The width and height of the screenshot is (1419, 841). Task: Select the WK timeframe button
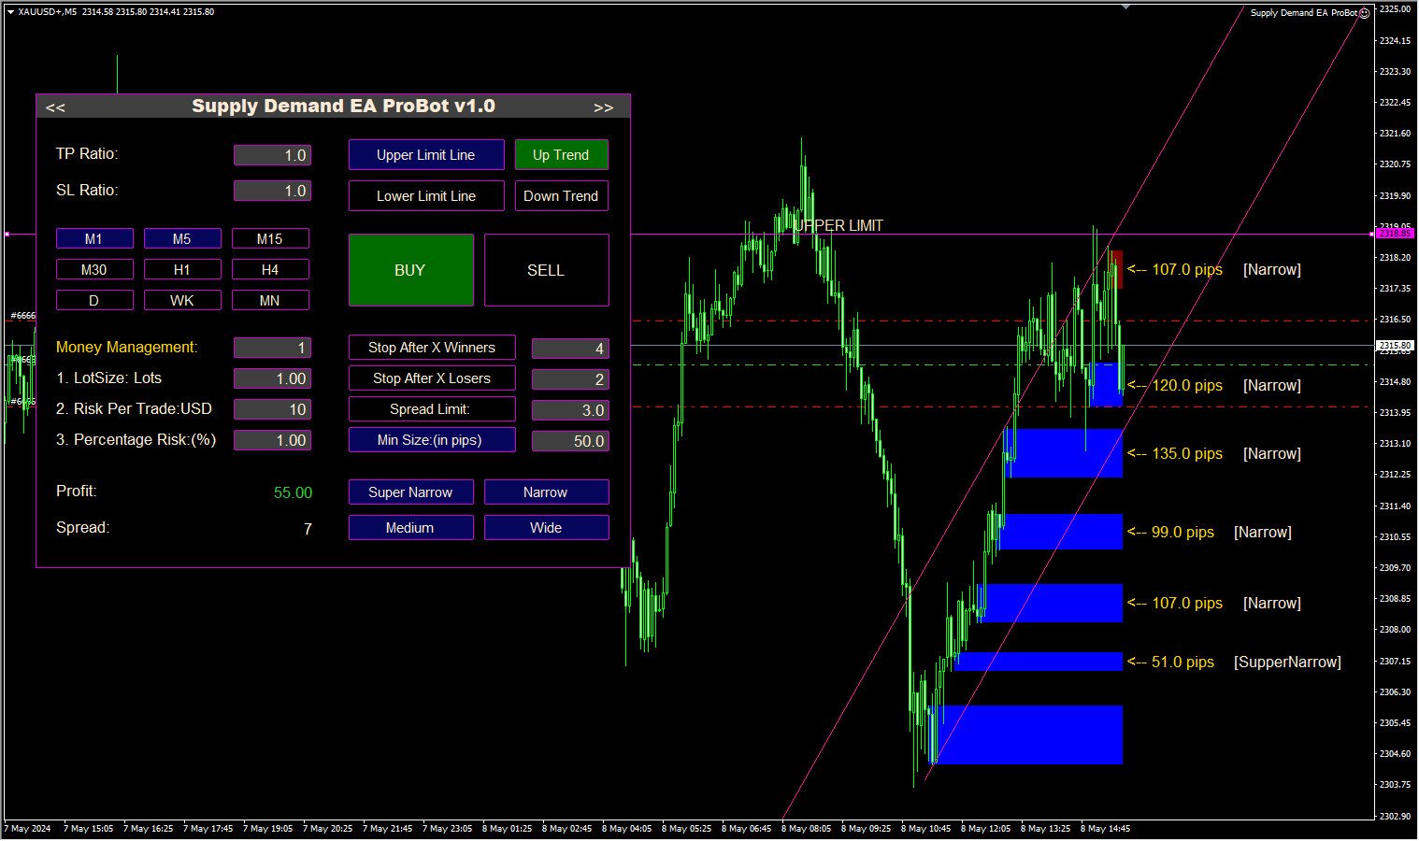[x=182, y=301]
